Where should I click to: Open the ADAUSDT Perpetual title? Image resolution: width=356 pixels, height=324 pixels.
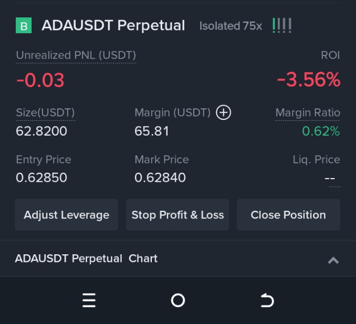click(x=113, y=25)
